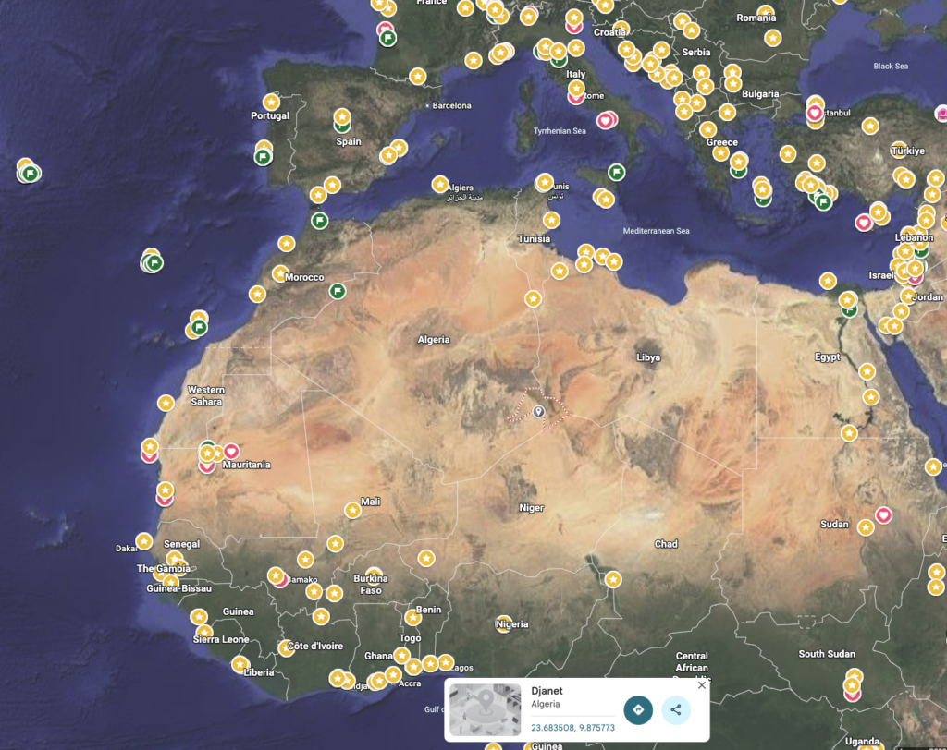Click the Egypt country label
This screenshot has width=947, height=750.
pos(828,357)
